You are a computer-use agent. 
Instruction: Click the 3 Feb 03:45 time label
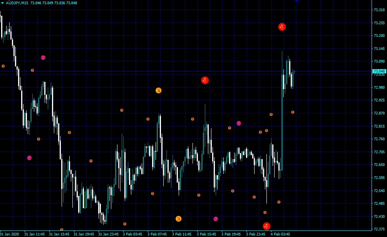click(x=132, y=234)
